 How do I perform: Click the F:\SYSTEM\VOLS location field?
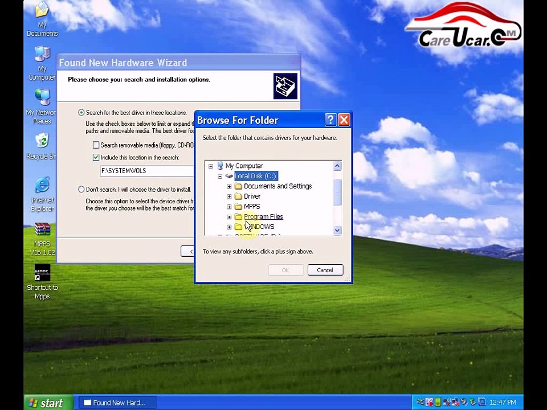(x=147, y=170)
